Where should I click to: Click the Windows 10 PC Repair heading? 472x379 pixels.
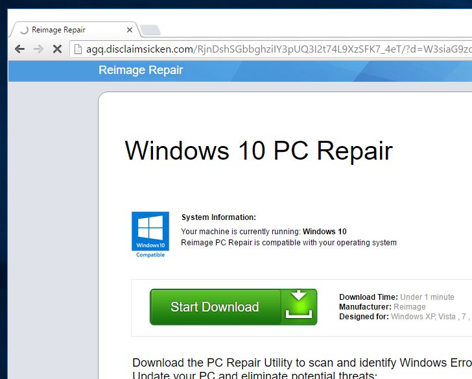click(259, 151)
